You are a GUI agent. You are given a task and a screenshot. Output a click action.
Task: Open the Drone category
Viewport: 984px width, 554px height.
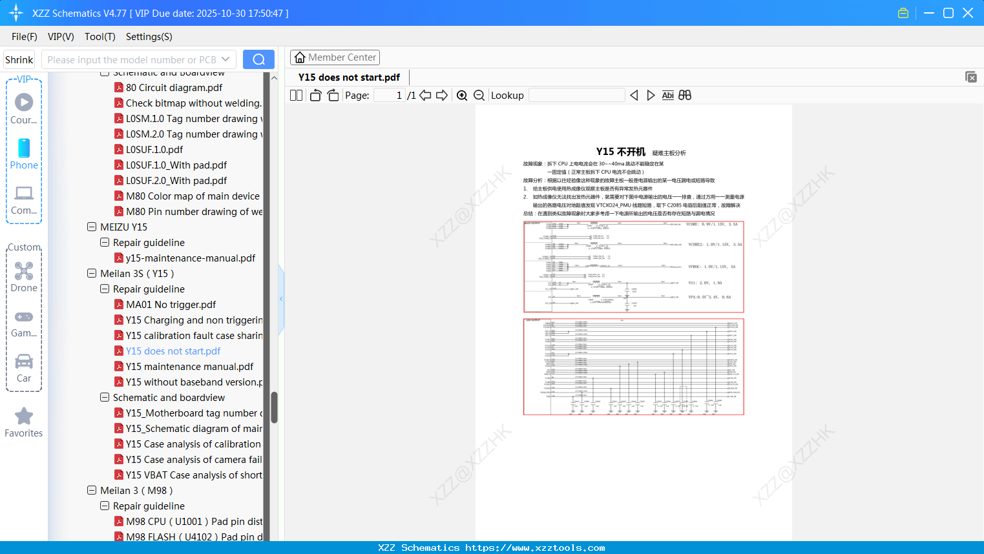click(x=24, y=277)
